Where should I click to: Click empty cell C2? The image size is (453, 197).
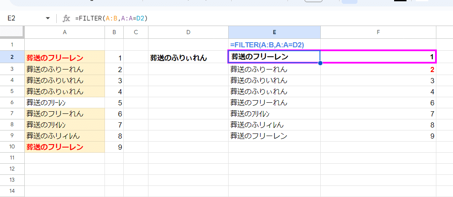pos(136,57)
